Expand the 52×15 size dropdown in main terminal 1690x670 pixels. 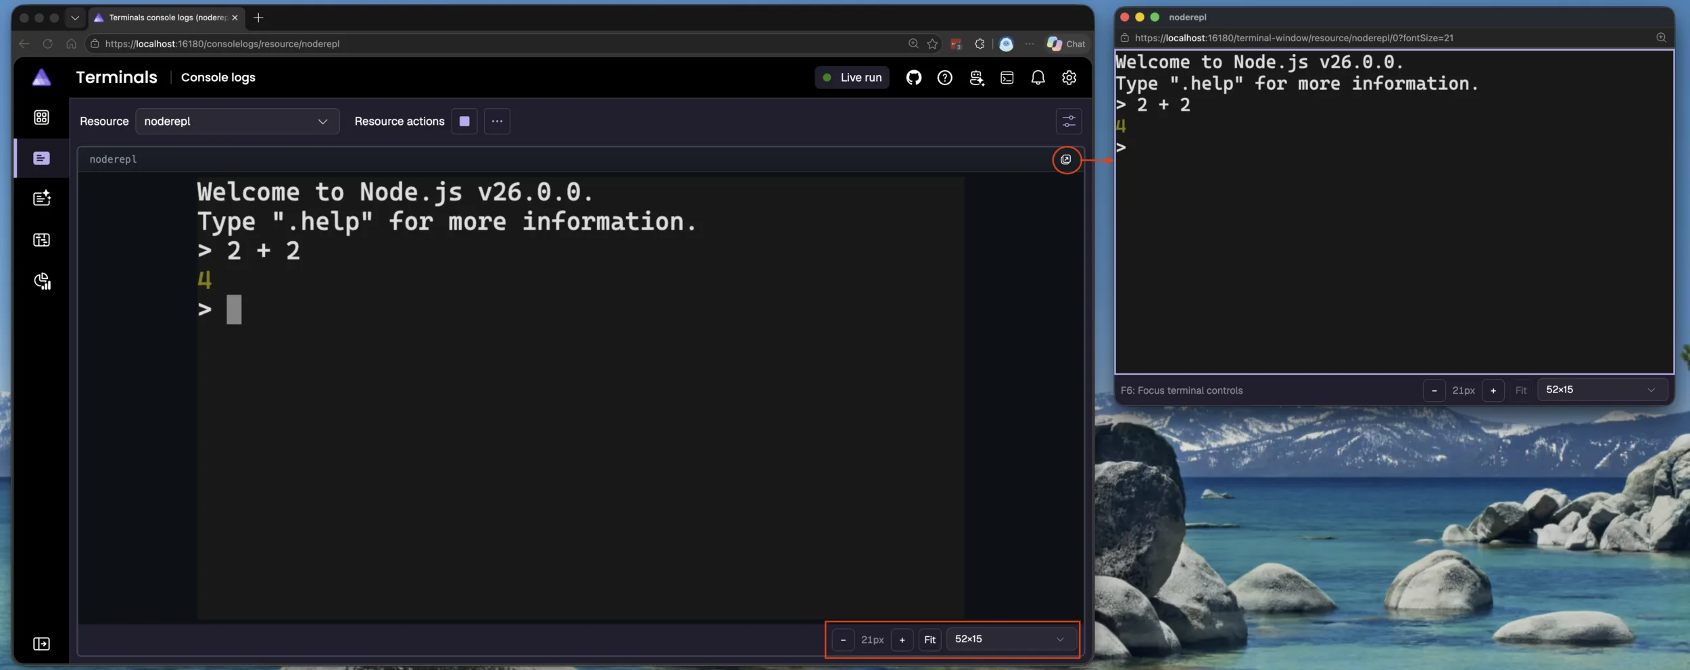coord(1011,639)
